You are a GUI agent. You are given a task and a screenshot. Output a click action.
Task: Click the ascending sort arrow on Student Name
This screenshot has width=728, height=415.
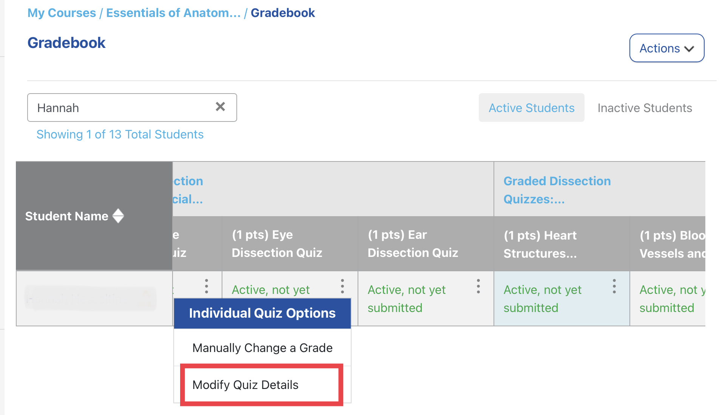pos(118,212)
